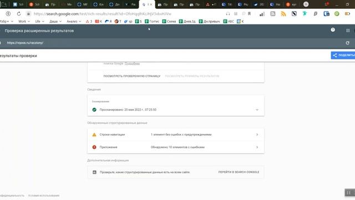Click the teal figure extension icon

click(x=305, y=14)
